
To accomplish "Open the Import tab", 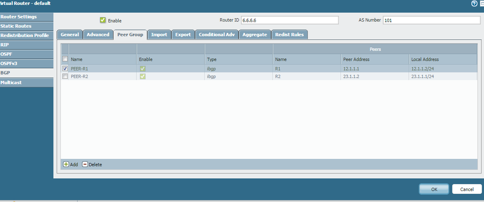I will 159,35.
